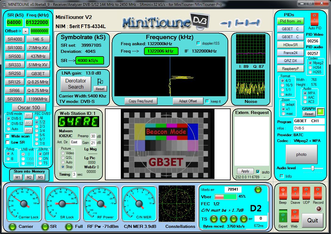Click the MiniTioune DVB logo

click(x=166, y=21)
